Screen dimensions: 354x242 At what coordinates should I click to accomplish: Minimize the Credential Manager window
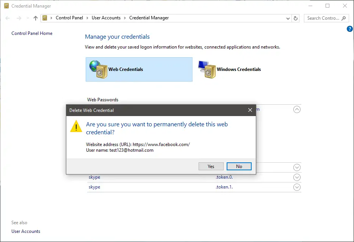point(310,6)
